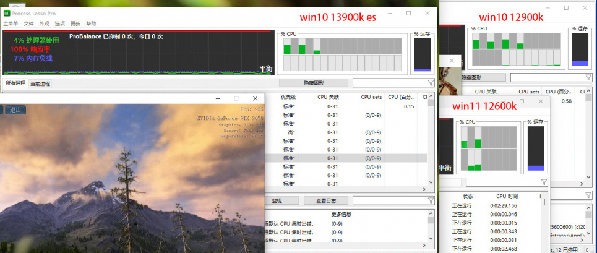Maximize the win10 13900k Process Lasso window
The width and height of the screenshot is (597, 253).
coord(408,14)
